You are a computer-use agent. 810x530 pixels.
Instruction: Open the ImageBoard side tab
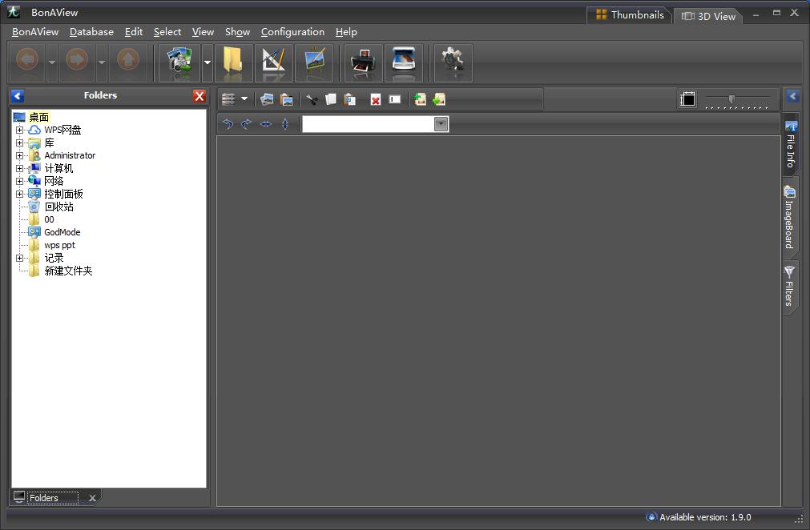[x=789, y=220]
